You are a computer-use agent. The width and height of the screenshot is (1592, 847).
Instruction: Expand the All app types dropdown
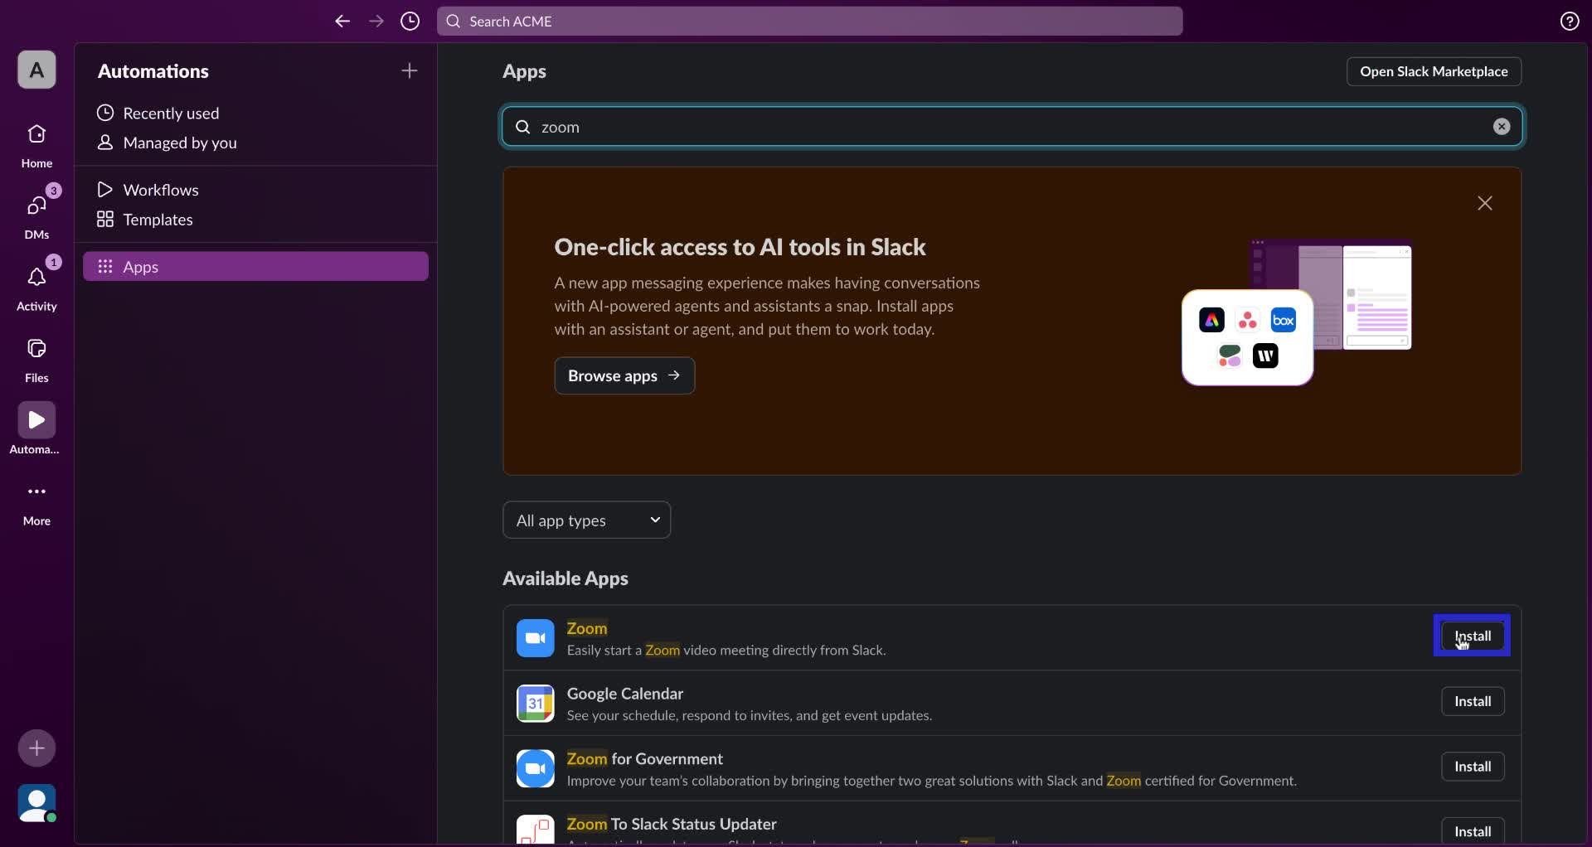click(x=586, y=520)
